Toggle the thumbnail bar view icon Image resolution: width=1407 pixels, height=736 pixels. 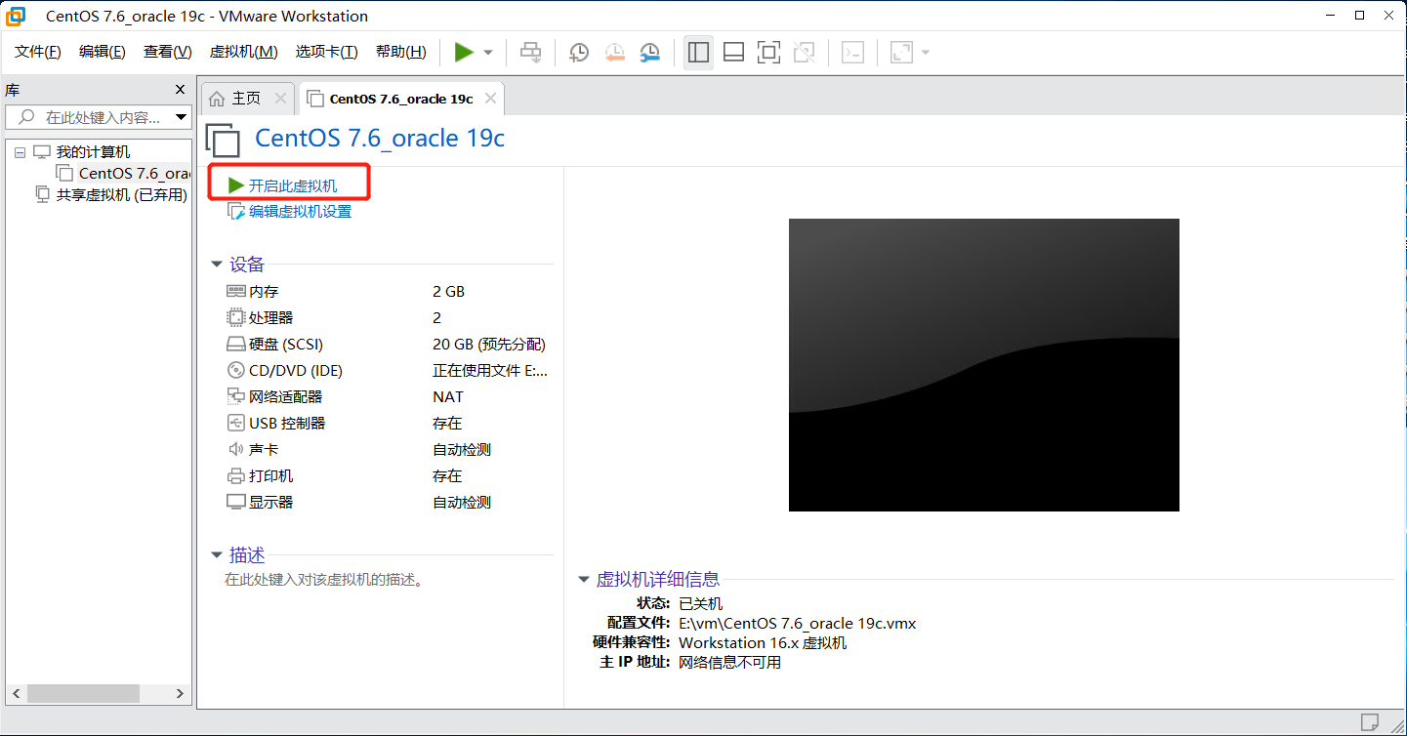(733, 53)
